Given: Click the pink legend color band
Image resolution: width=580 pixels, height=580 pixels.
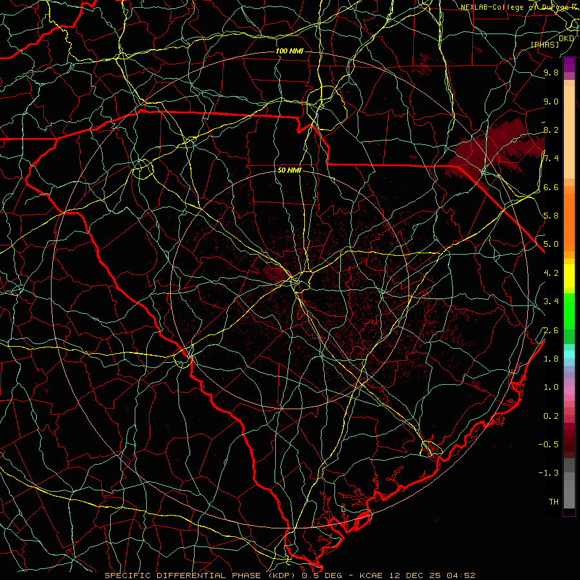Looking at the screenshot, I should pyautogui.click(x=569, y=391).
